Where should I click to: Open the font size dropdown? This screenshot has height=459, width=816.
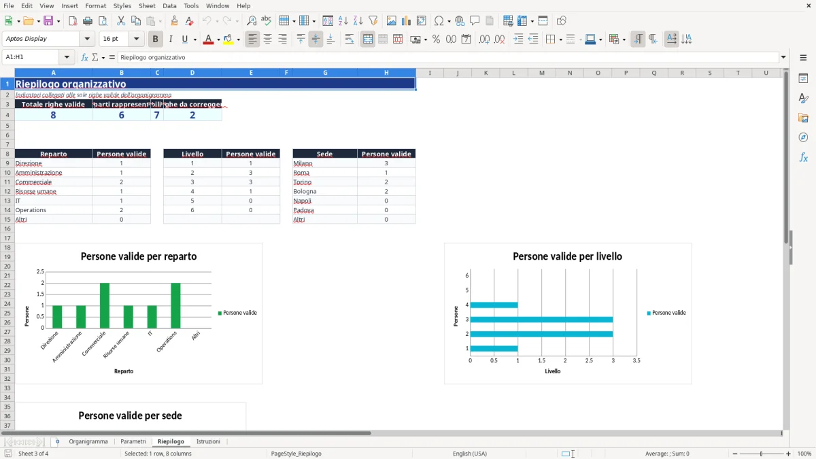pyautogui.click(x=136, y=39)
